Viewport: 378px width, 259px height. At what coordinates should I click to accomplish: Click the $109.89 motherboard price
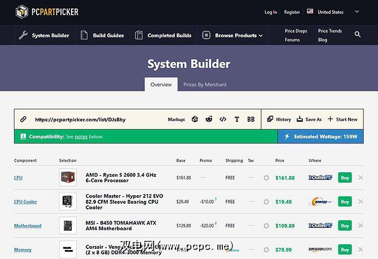click(x=285, y=226)
